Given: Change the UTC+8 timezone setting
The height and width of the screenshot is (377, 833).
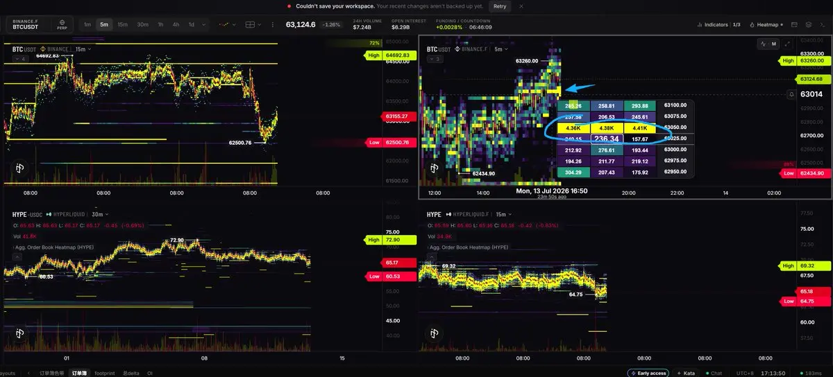Looking at the screenshot, I should 746,373.
